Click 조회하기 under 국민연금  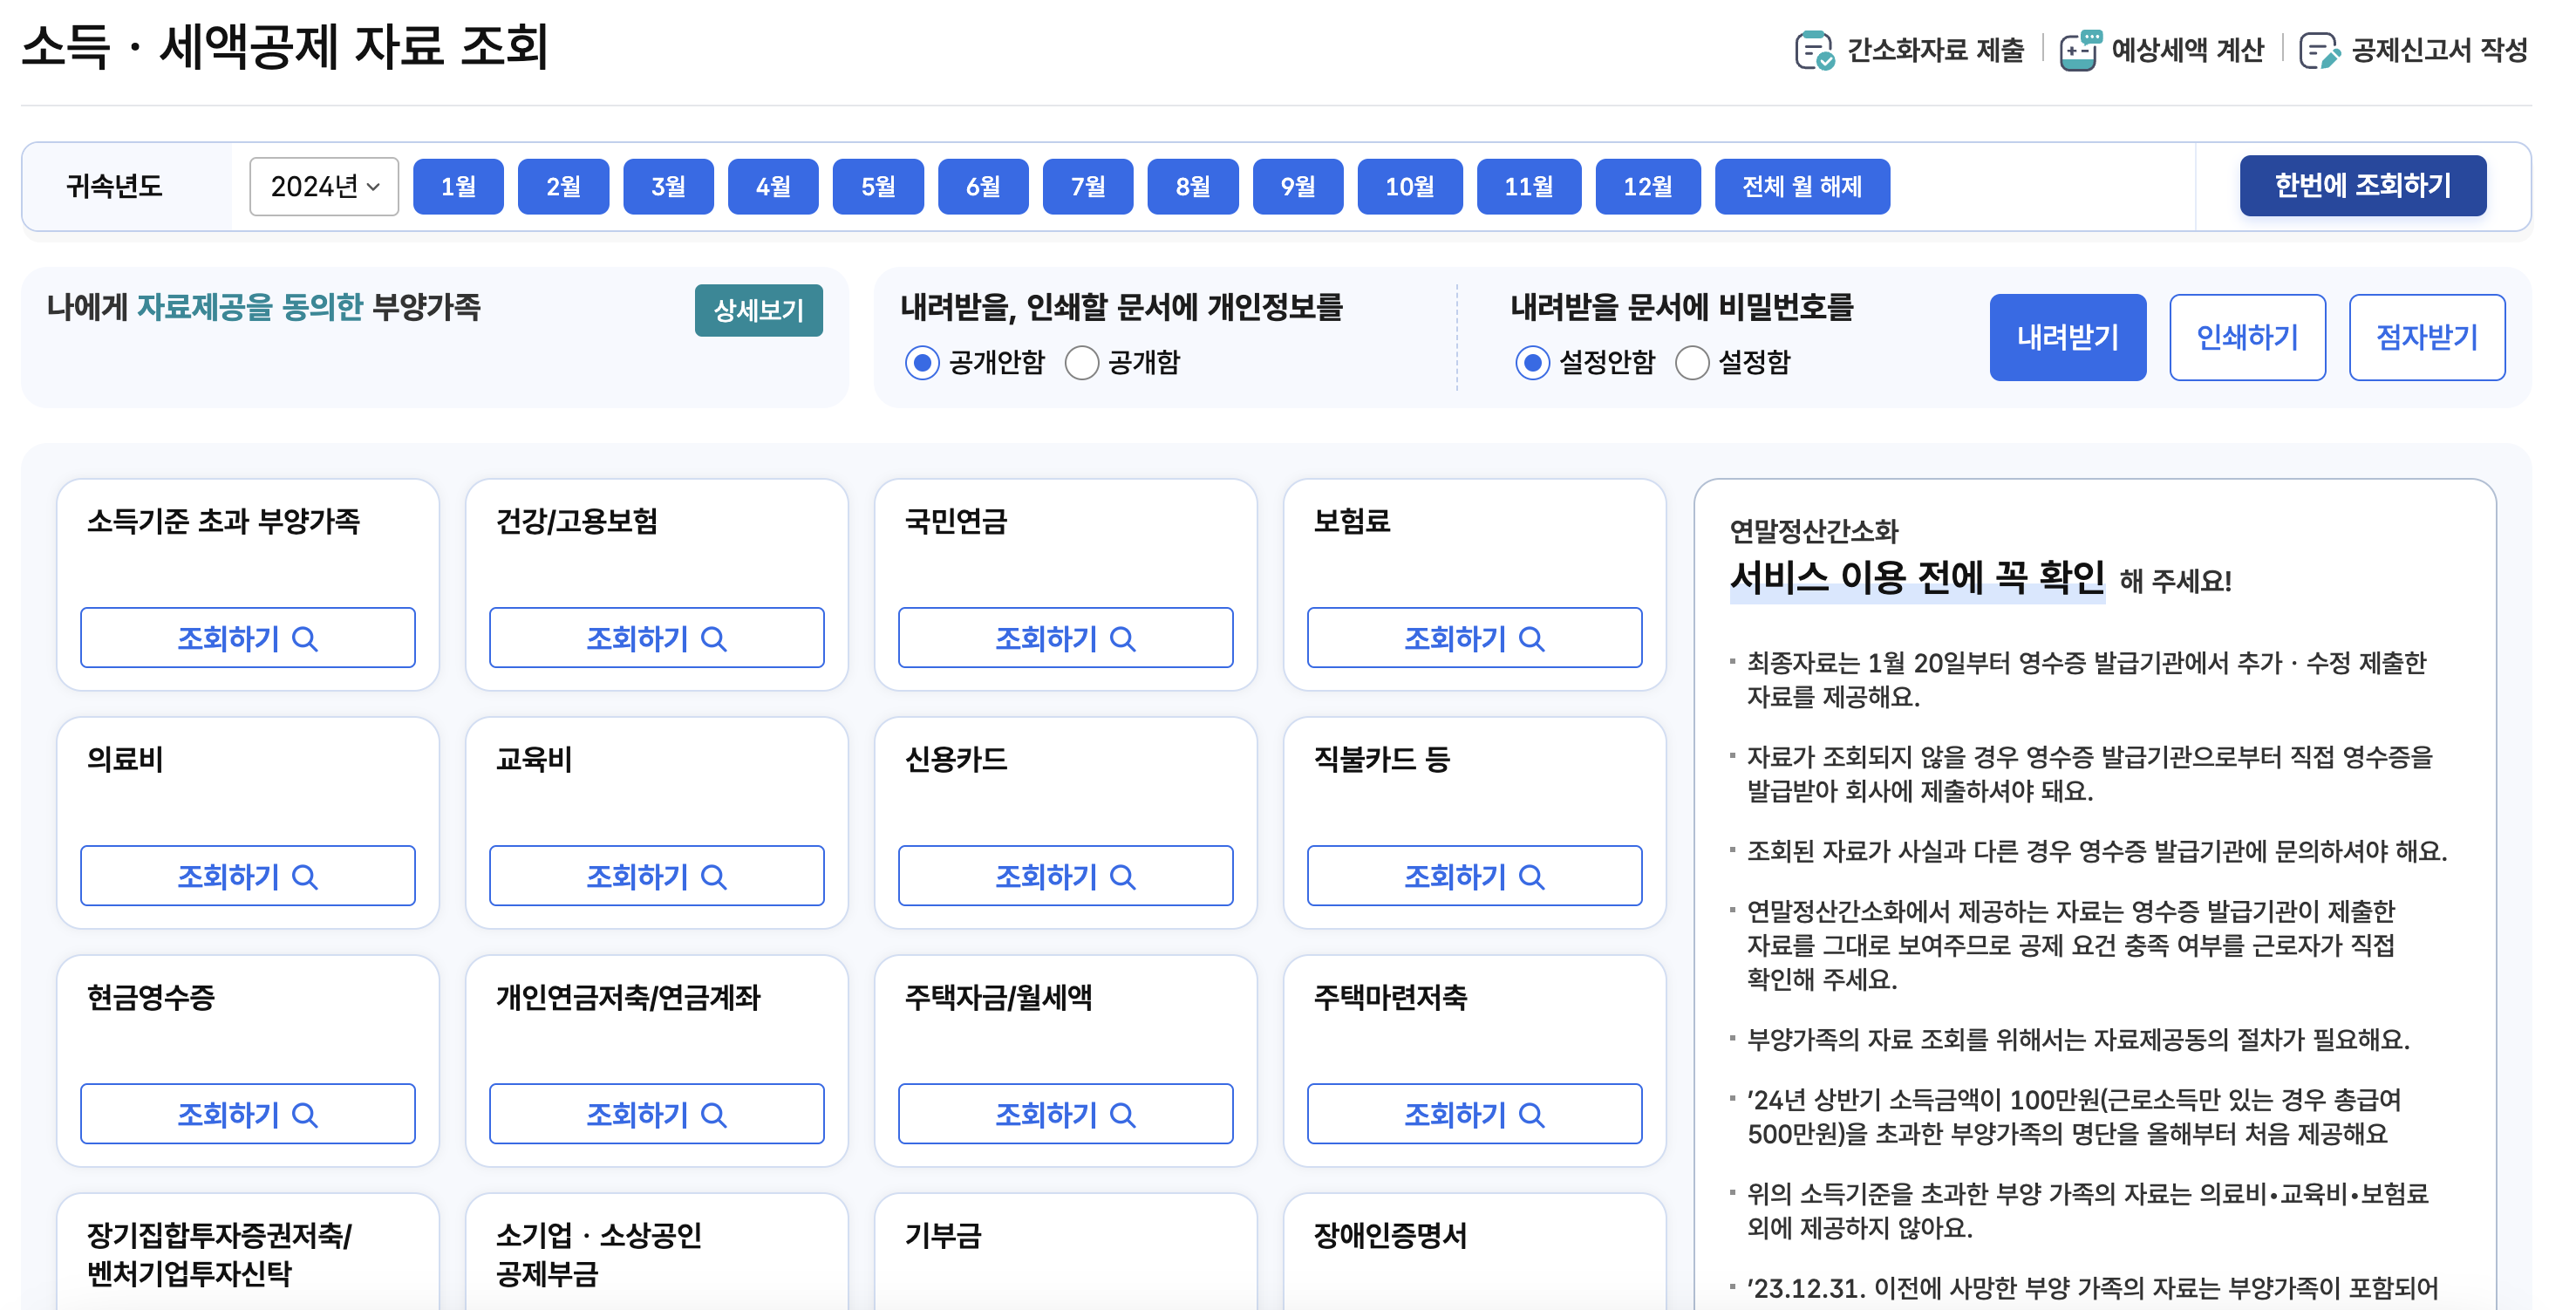[x=1066, y=638]
